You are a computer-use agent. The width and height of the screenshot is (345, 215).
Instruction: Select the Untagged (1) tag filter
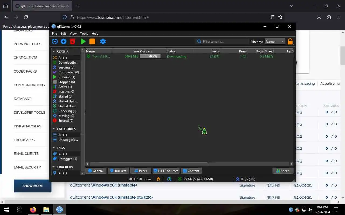point(66,159)
